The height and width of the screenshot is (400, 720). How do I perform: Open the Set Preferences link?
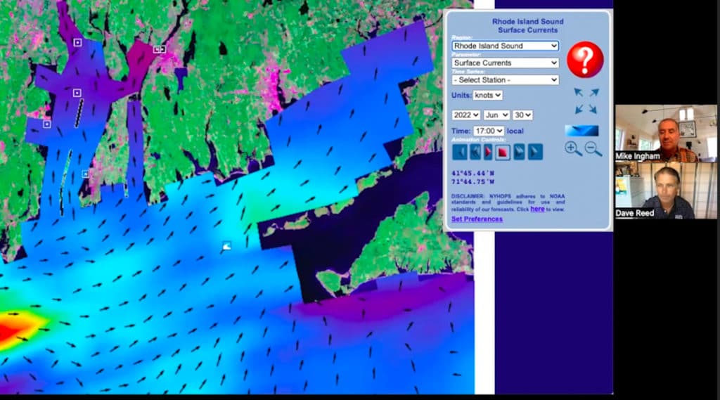pyautogui.click(x=477, y=219)
